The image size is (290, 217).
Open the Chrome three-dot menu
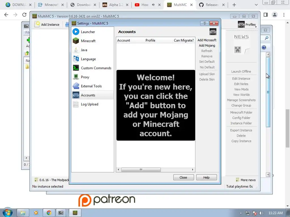tap(284, 15)
